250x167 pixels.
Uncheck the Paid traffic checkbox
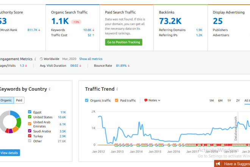click(117, 100)
